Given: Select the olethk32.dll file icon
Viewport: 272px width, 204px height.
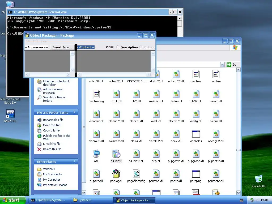Looking at the screenshot, I should [156, 134].
